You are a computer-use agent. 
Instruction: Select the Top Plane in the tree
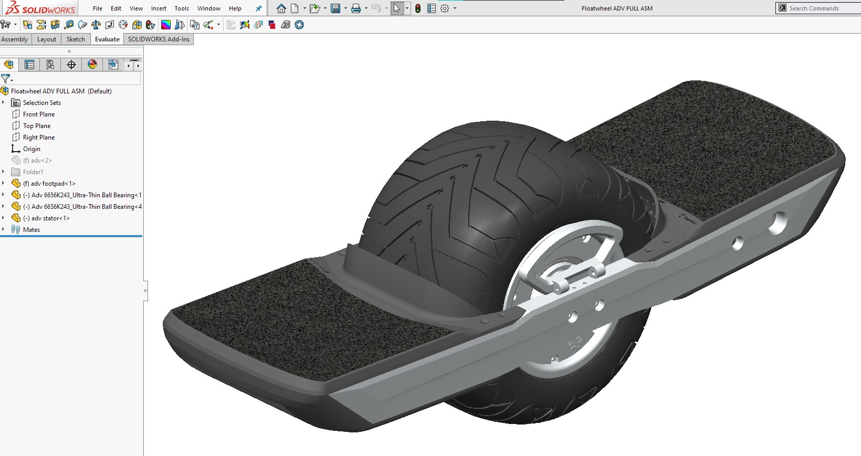click(x=37, y=126)
